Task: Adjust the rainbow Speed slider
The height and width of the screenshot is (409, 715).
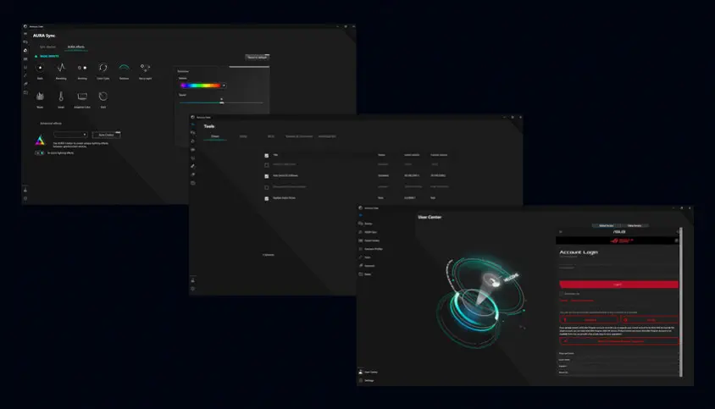Action: click(x=221, y=101)
